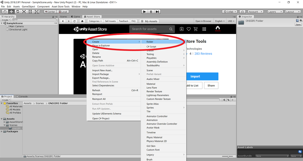Open the Collab dropdown

coord(230,12)
